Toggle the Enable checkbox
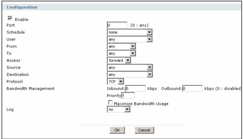Screen dimensions: 243x139 (x=10, y=18)
